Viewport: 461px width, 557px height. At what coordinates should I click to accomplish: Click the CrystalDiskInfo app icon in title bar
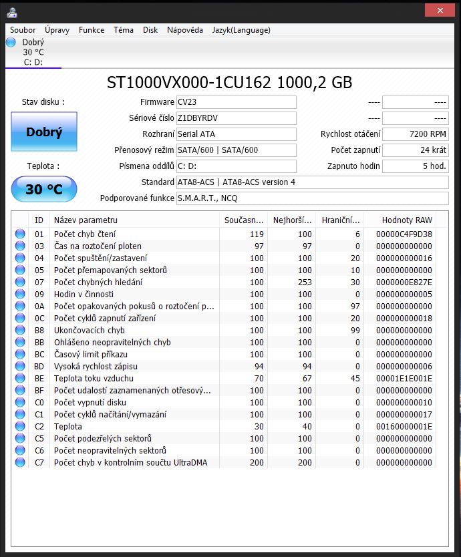[x=12, y=12]
